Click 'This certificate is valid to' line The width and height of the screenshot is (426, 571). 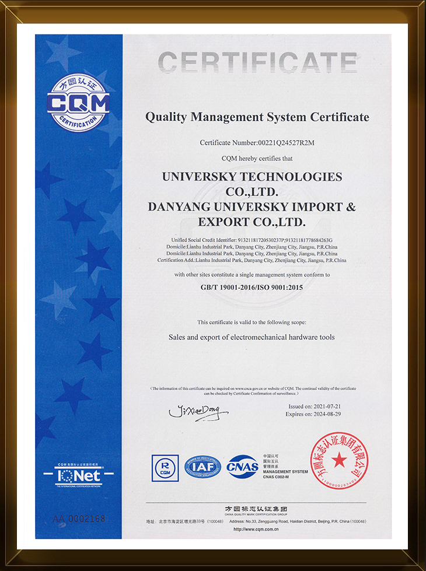pyautogui.click(x=252, y=323)
